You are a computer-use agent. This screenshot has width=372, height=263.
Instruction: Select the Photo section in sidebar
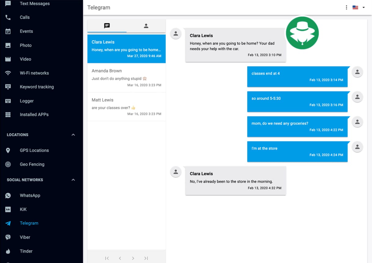pos(26,45)
